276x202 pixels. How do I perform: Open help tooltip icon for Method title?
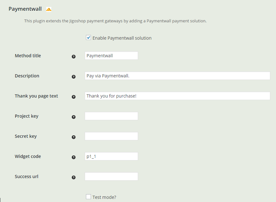(74, 57)
